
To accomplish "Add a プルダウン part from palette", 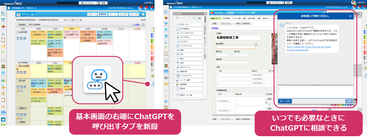I will (188, 41).
